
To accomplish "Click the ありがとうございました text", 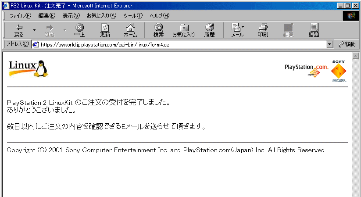I will [41, 110].
